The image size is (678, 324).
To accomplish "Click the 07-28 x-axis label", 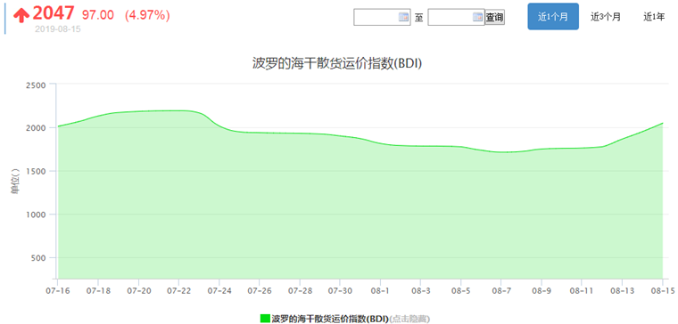I will tap(300, 291).
